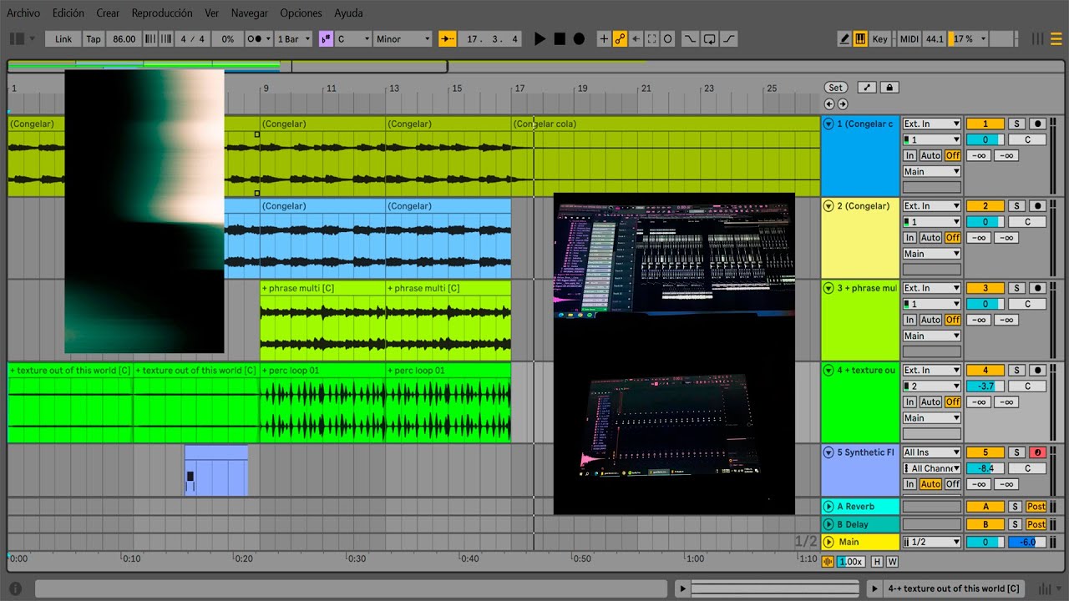This screenshot has width=1069, height=601.
Task: Toggle Post button on A Reverb return
Action: point(1036,507)
